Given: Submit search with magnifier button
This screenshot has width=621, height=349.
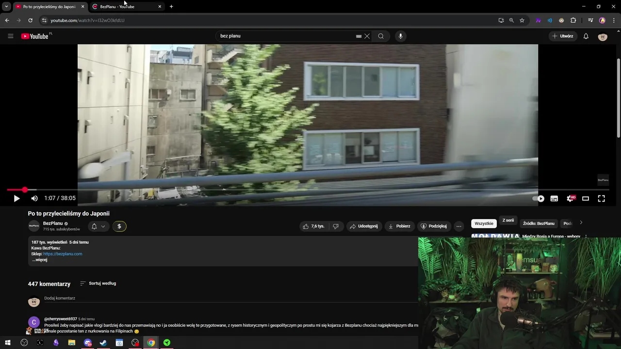Looking at the screenshot, I should coord(381,36).
